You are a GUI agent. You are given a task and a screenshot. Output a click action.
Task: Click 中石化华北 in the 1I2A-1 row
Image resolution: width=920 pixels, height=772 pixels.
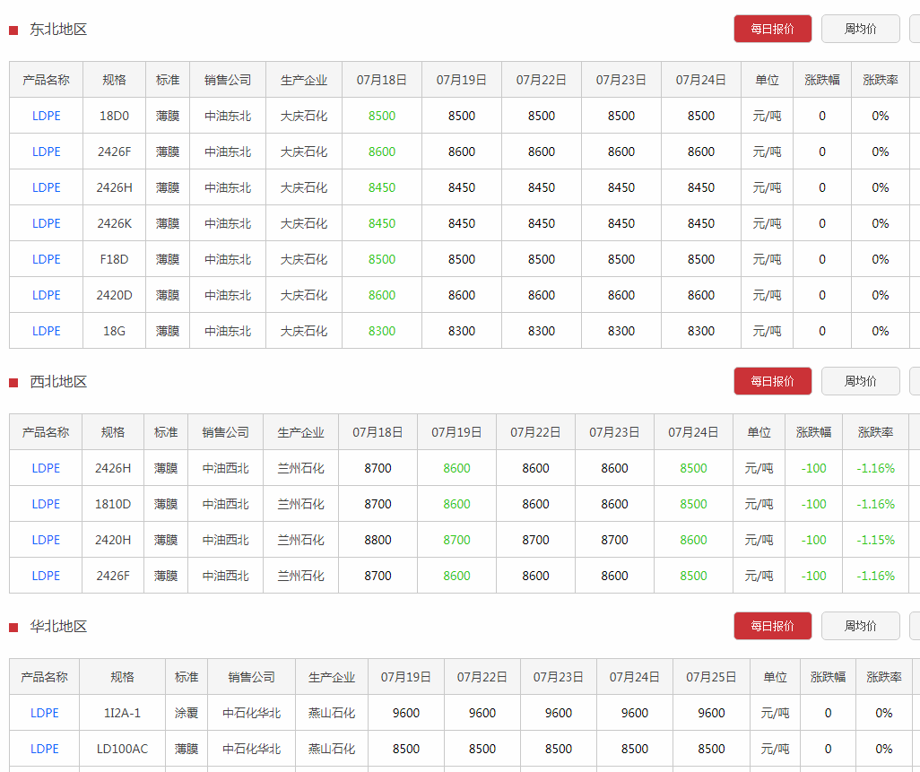pos(252,713)
